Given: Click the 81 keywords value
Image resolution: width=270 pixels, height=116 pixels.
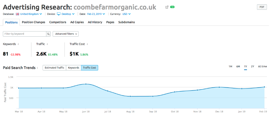Looking at the screenshot, I should [6, 54].
